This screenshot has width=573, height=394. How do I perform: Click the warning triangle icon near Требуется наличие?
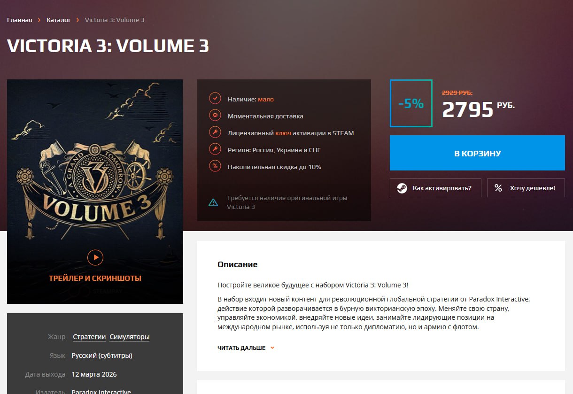(x=213, y=202)
